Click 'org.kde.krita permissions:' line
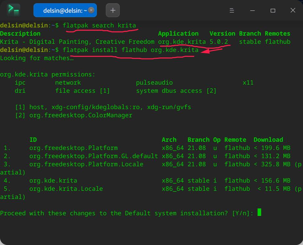This screenshot has height=245, width=303. (48, 74)
